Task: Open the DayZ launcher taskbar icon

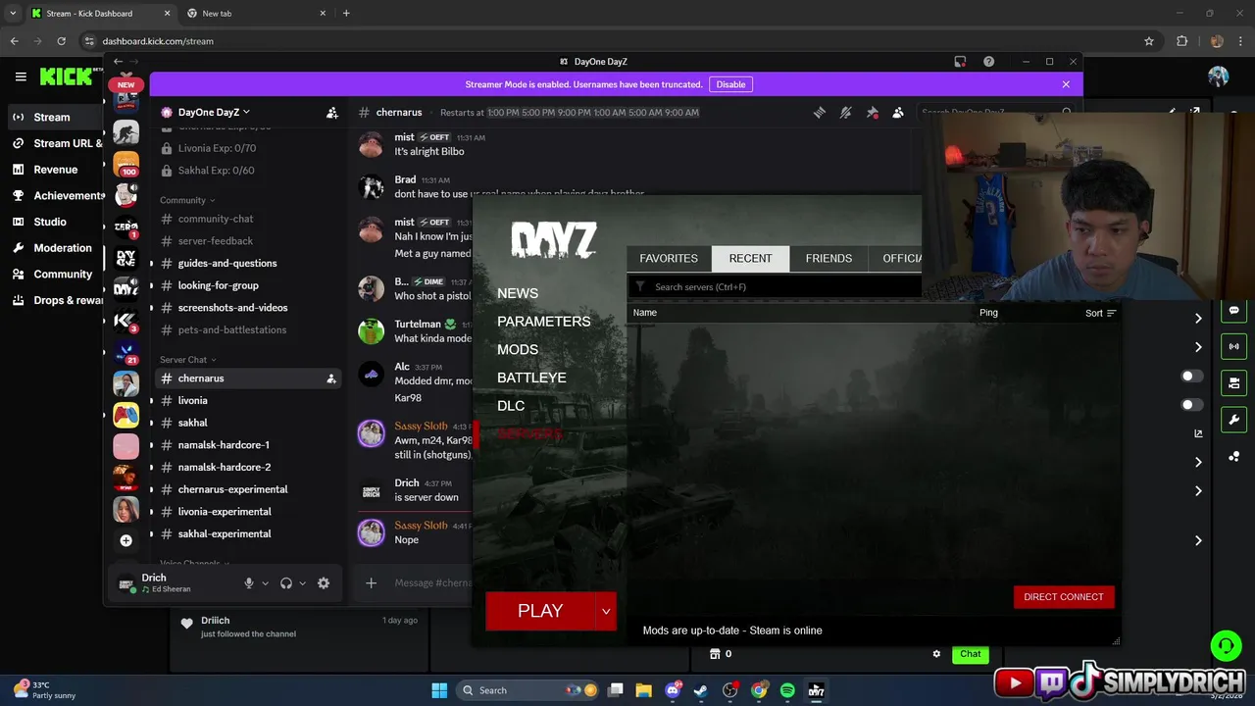Action: pos(816,690)
